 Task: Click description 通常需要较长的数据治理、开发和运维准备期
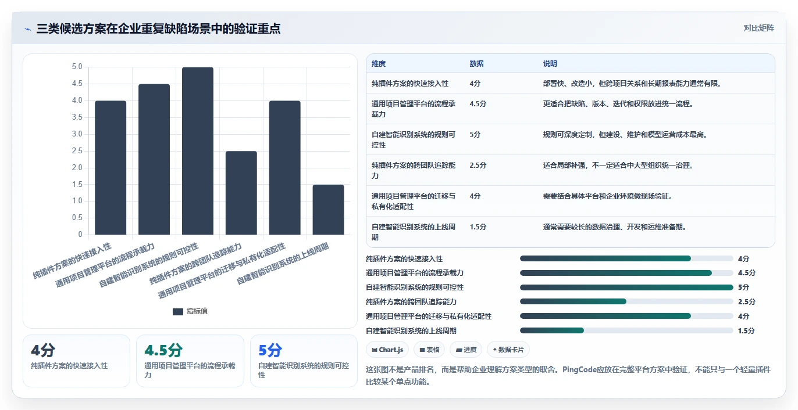click(x=614, y=227)
